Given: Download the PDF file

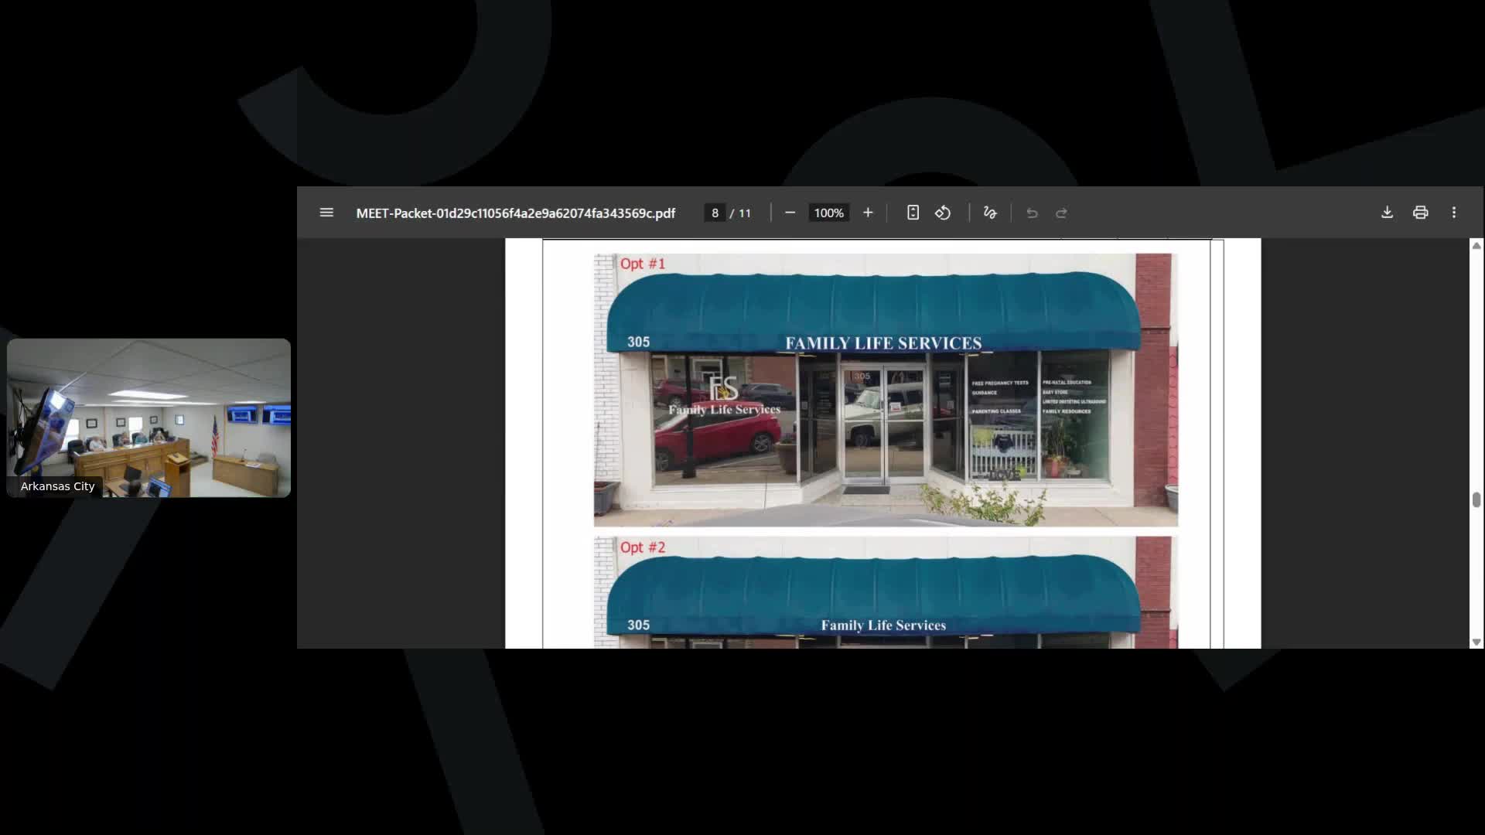Looking at the screenshot, I should click(x=1387, y=213).
